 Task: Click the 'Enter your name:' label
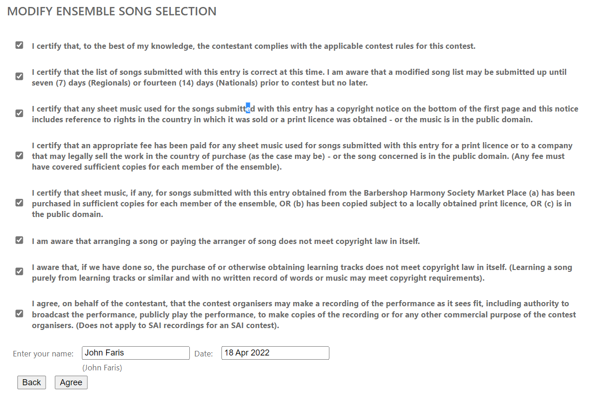coord(43,354)
